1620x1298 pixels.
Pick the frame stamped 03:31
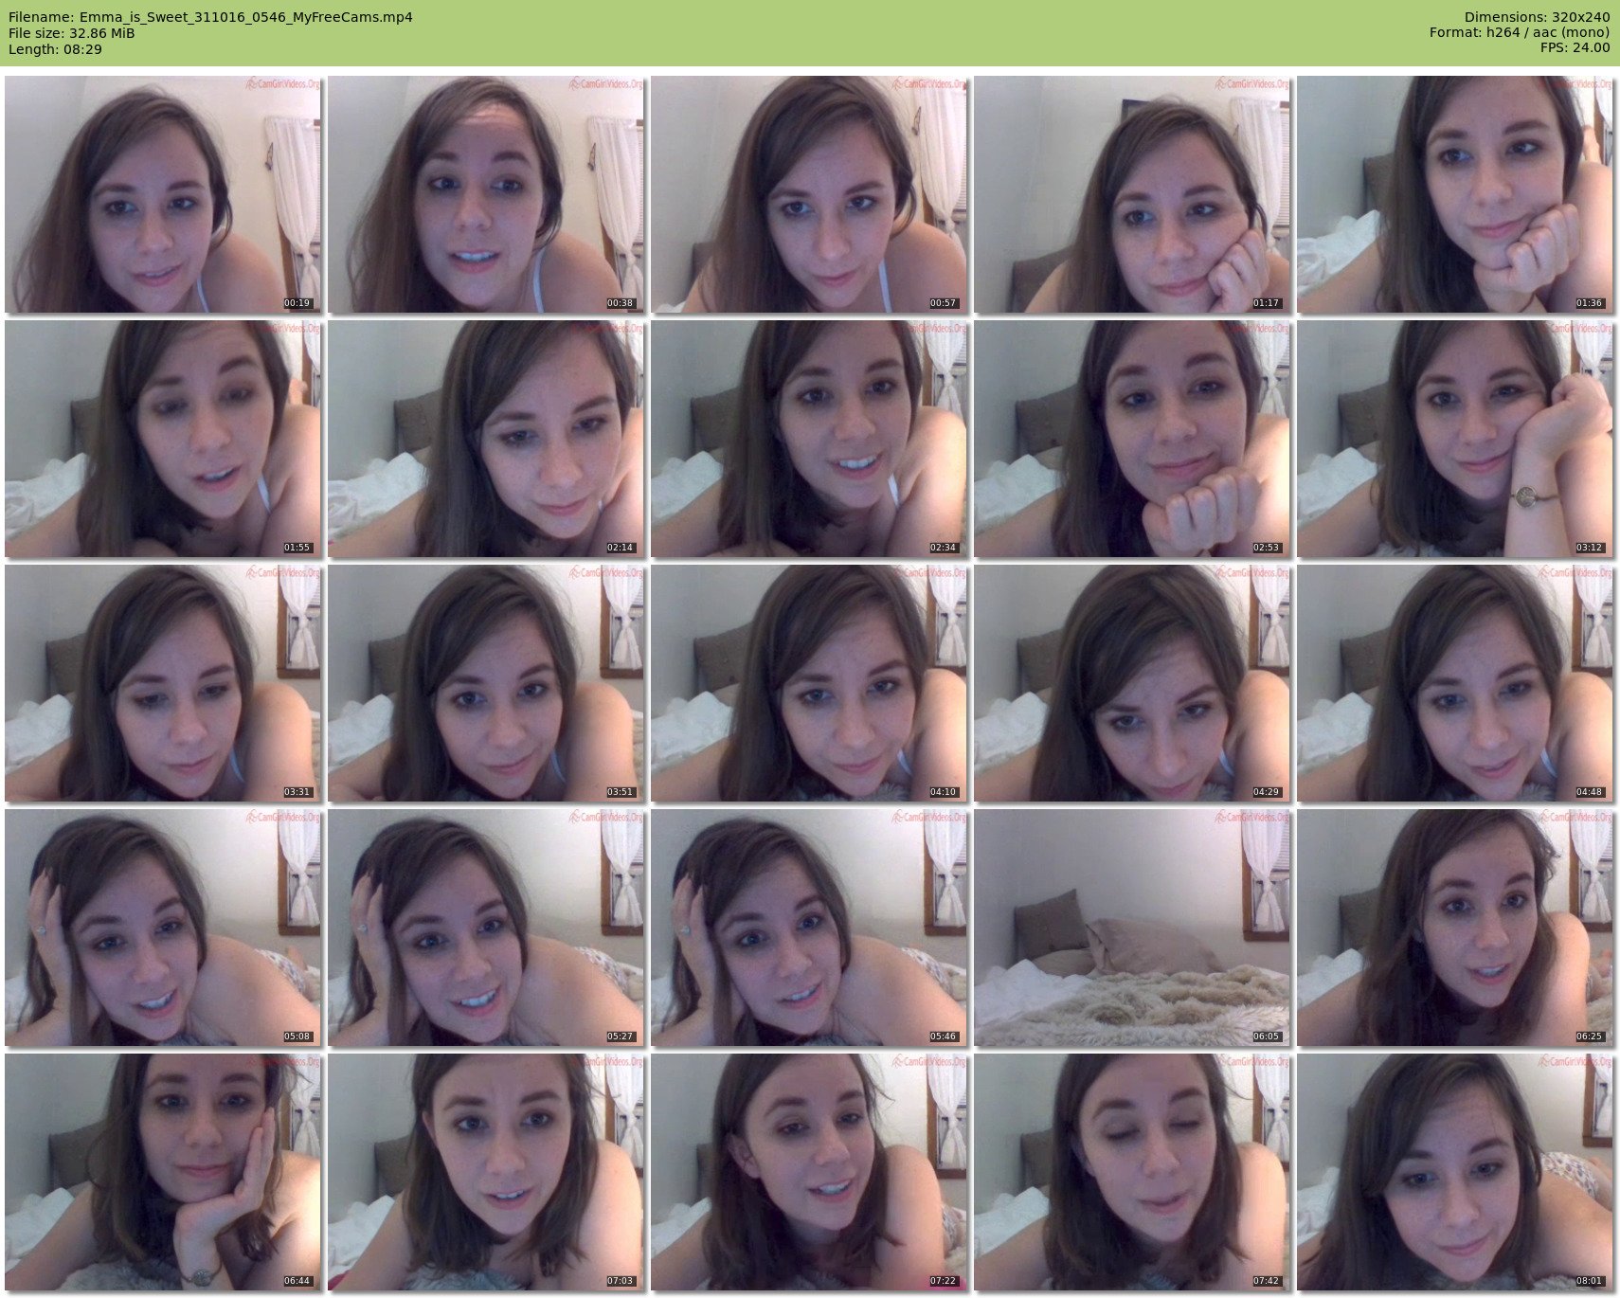click(163, 683)
